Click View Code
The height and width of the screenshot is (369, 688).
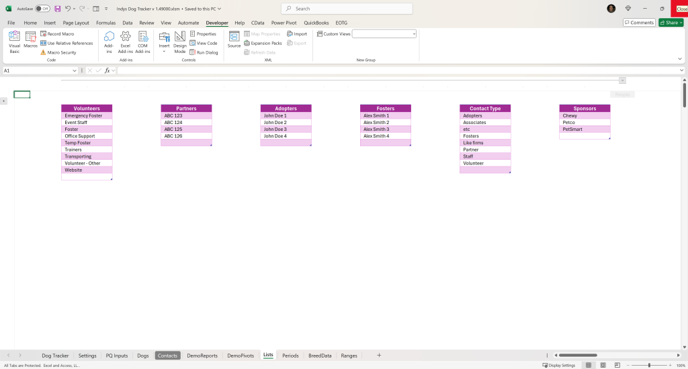(204, 43)
